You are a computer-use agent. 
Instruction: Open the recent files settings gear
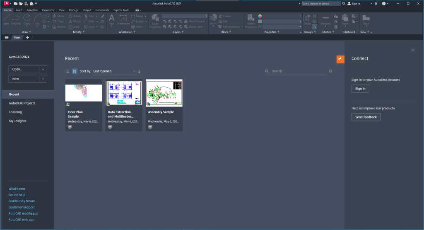(x=330, y=71)
